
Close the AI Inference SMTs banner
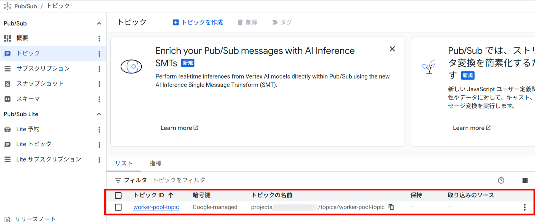point(392,49)
